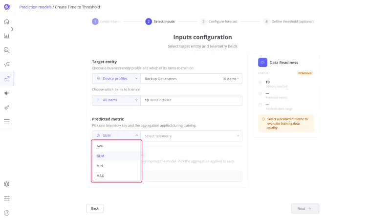Click the app logo icon
Image resolution: width=391 pixels, height=220 pixels.
click(x=7, y=7)
